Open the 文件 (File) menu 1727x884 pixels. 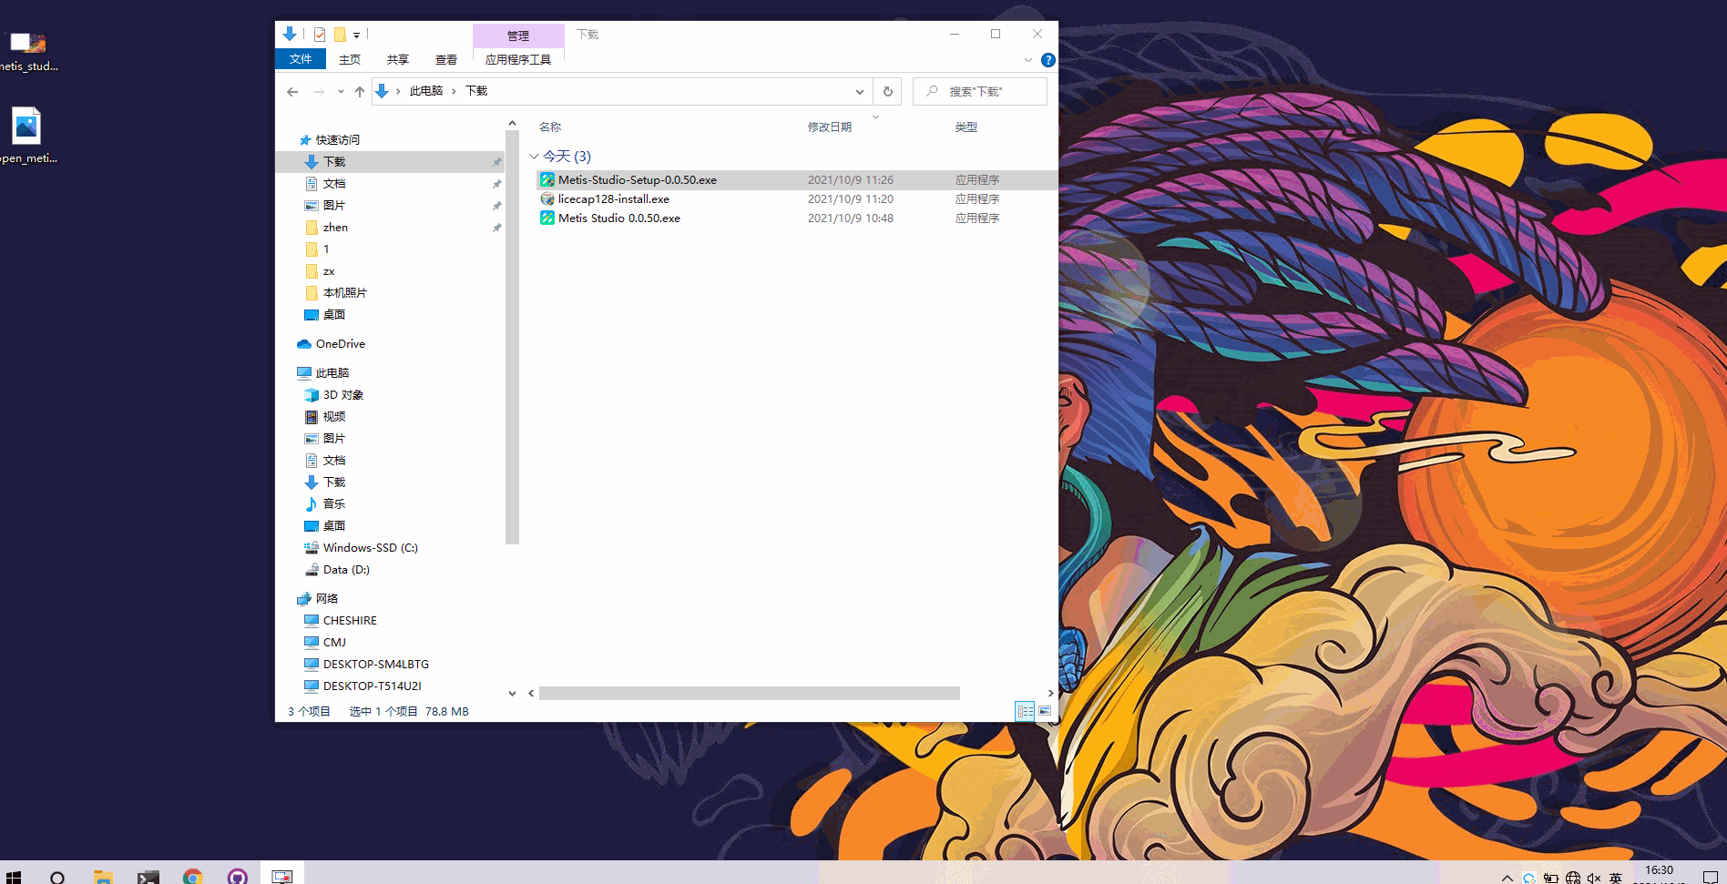[301, 59]
